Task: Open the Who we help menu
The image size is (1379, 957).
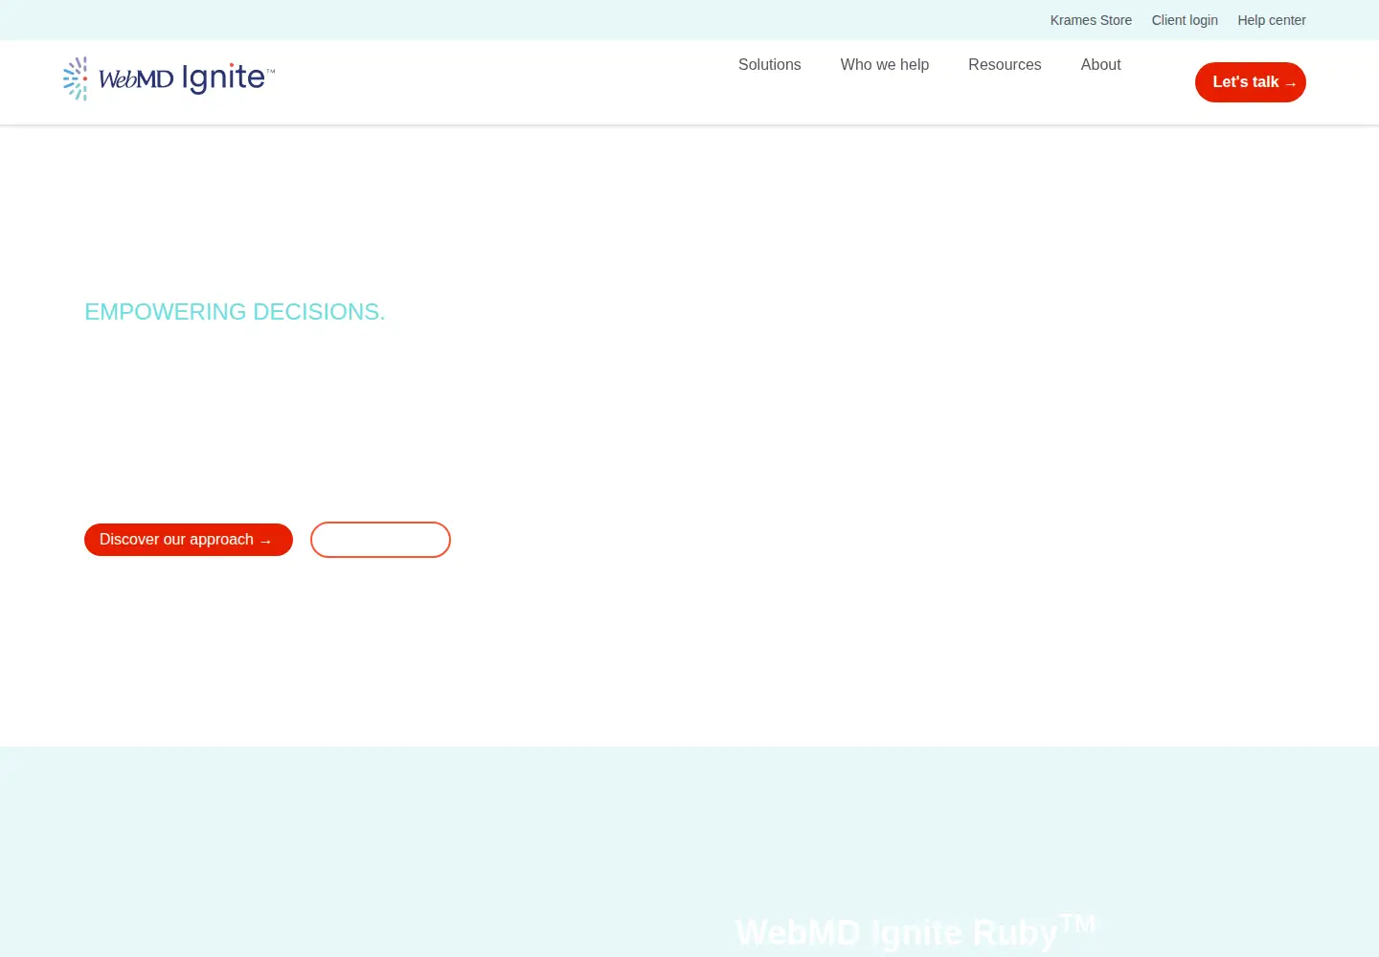Action: click(x=885, y=64)
